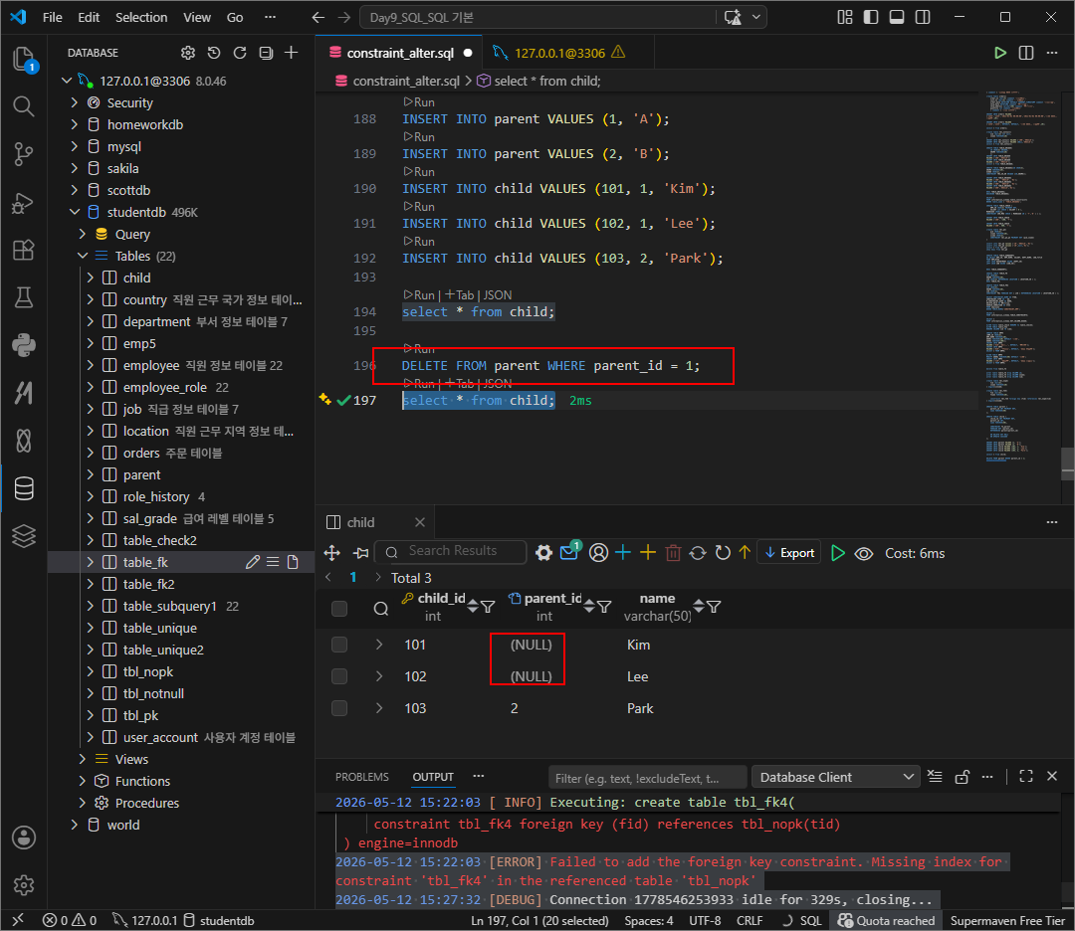Open the View menu

click(x=197, y=17)
